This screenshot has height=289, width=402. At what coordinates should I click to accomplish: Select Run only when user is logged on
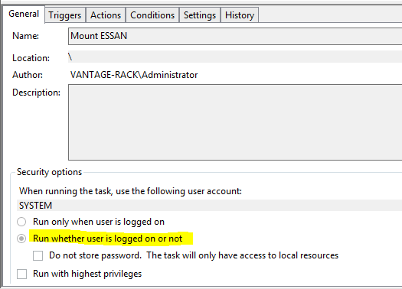tap(21, 222)
